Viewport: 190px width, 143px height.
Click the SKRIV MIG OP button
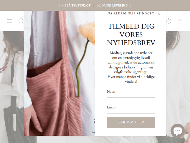(131, 122)
